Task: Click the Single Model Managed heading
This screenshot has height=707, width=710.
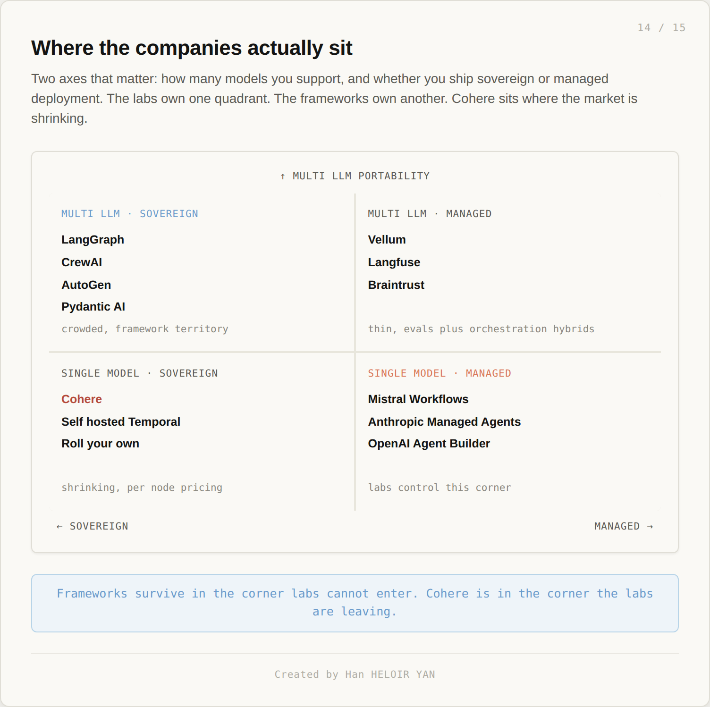Action: click(x=440, y=373)
